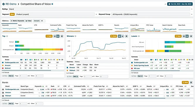Go to Next page in Brands panel
The height and width of the screenshot is (107, 195).
(x=11, y=104)
